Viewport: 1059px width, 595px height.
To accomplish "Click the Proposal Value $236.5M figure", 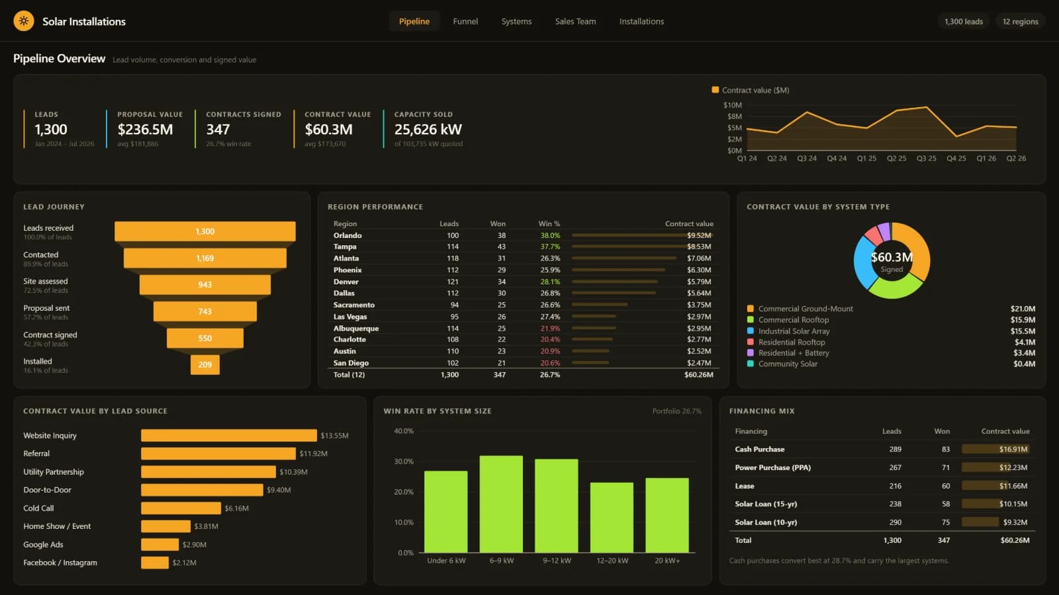I will pos(145,130).
